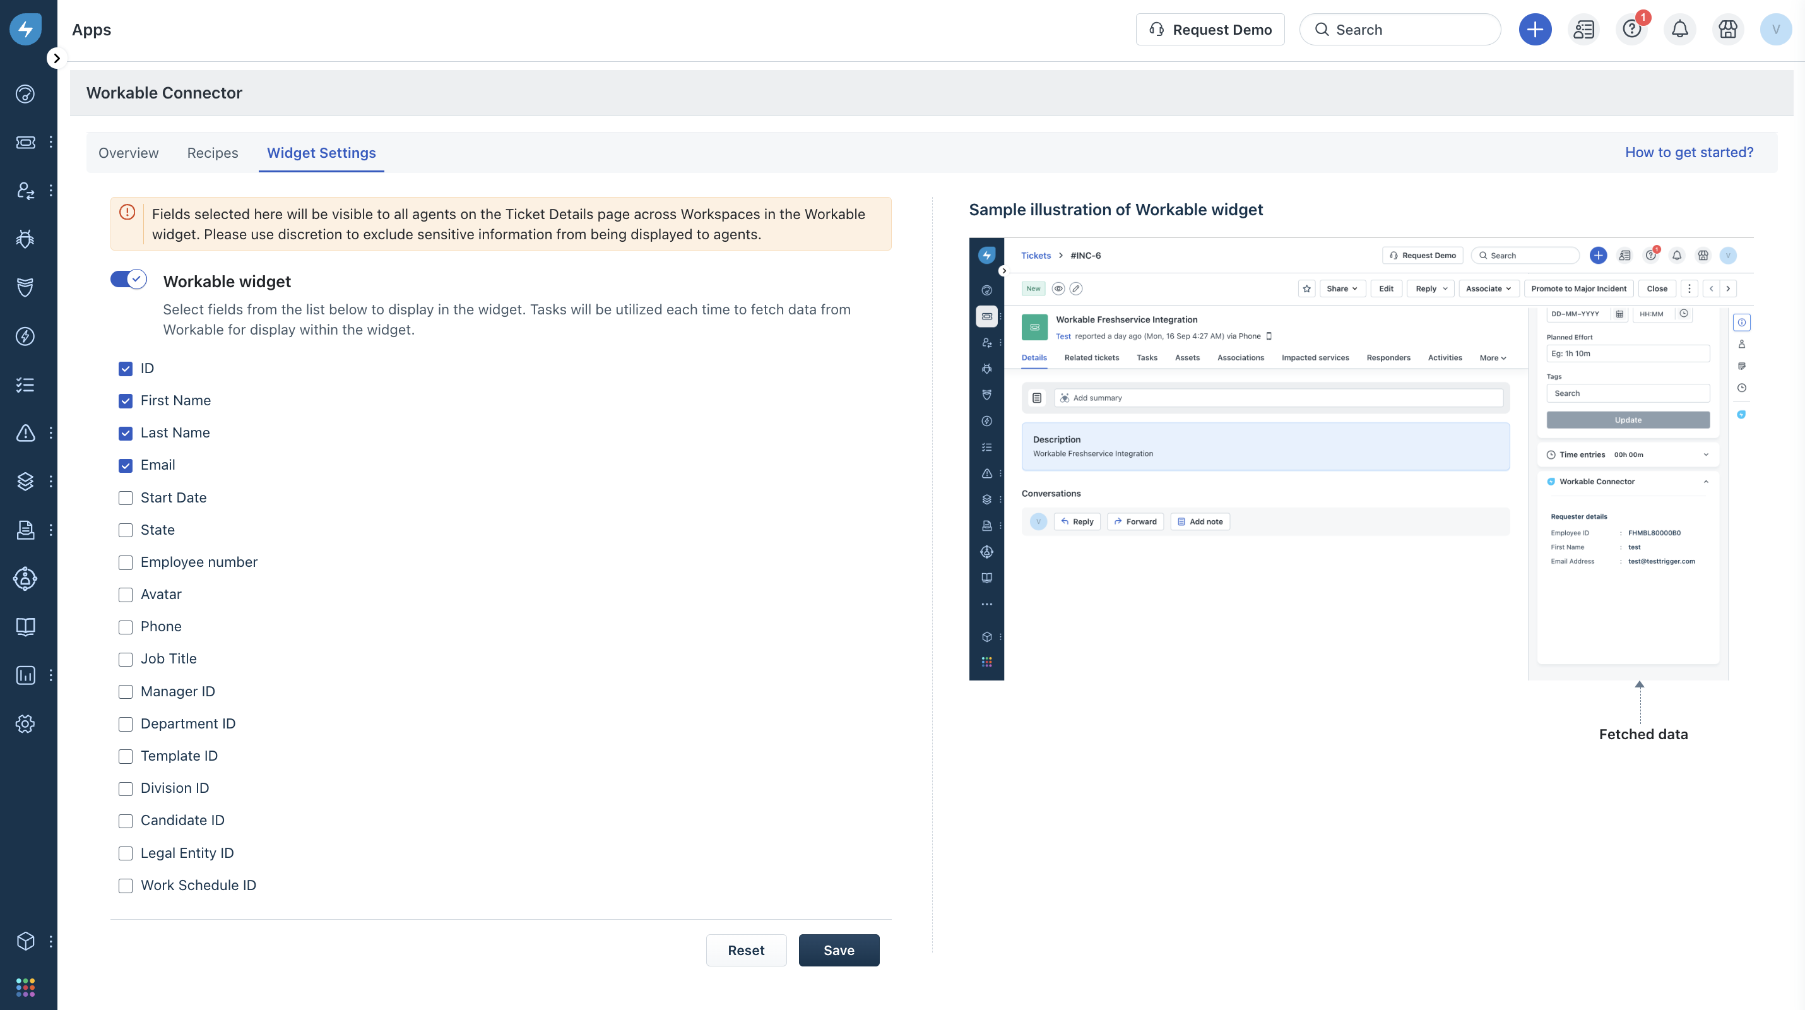Image resolution: width=1805 pixels, height=1010 pixels.
Task: Open the bug Problems icon in sidebar
Action: tap(25, 239)
